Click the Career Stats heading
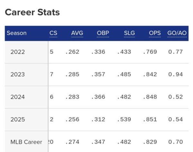 [32, 13]
